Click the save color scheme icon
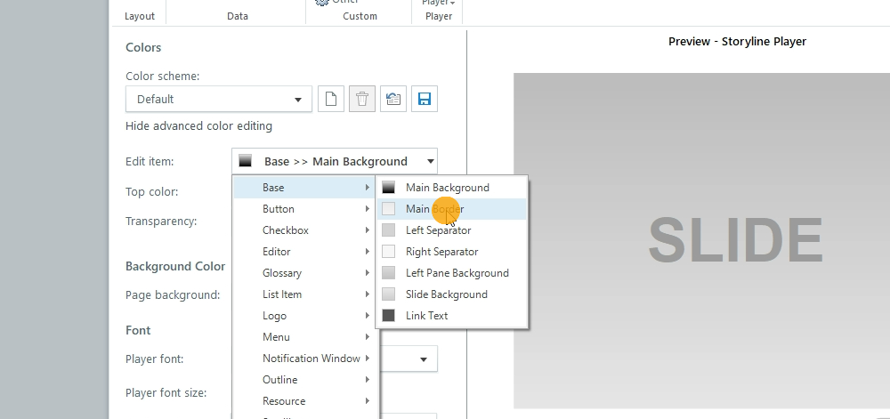 point(425,99)
